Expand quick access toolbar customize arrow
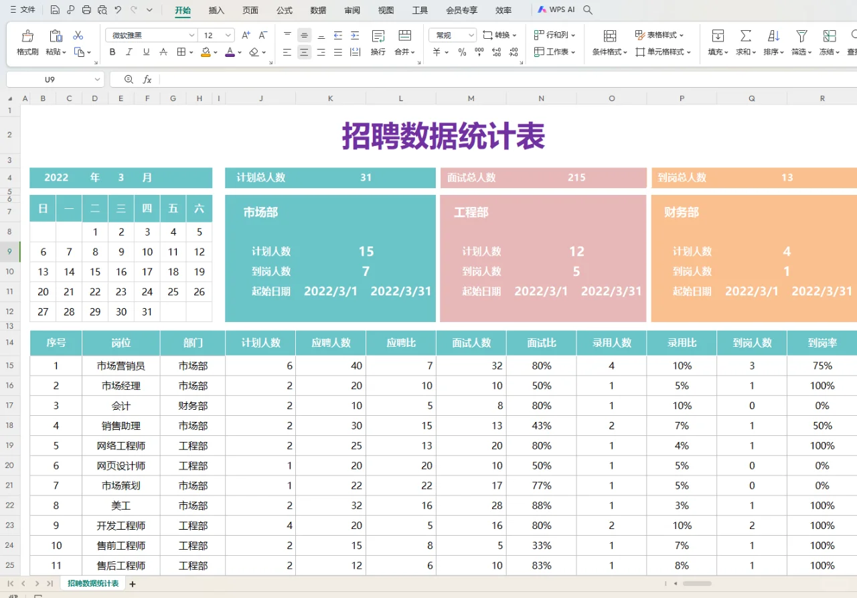This screenshot has height=598, width=857. tap(149, 10)
